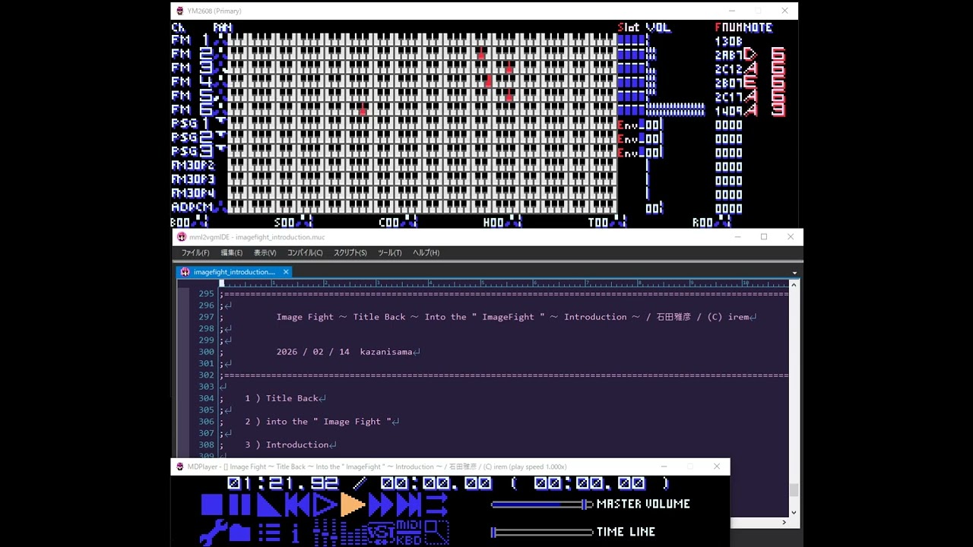The height and width of the screenshot is (547, 973).
Task: Click the 01:21.92 elapsed time display
Action: [x=283, y=483]
